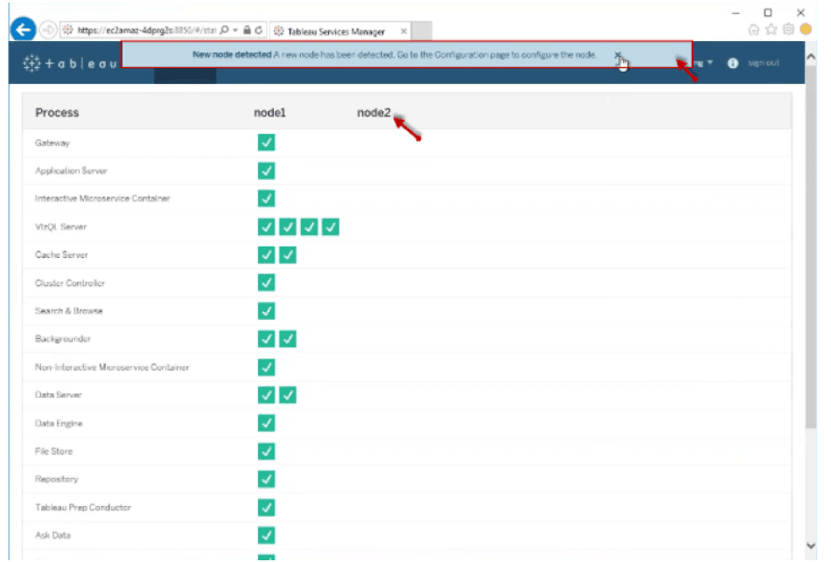Select the Cluster Controller process label
The image size is (831, 562).
click(x=70, y=283)
